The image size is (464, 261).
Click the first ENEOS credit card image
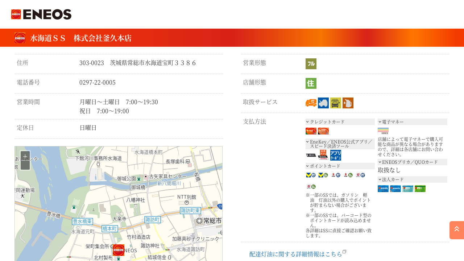311,131
